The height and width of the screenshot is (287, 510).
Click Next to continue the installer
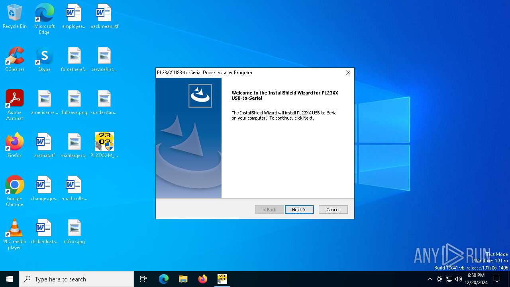click(299, 210)
